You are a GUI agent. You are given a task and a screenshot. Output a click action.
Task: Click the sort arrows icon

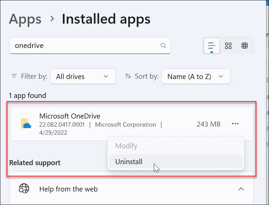click(x=128, y=76)
